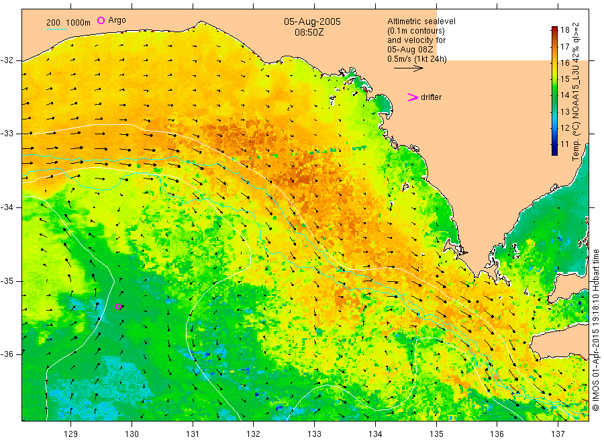The height and width of the screenshot is (443, 604).
Task: Click longitude label 134
Action: 375,434
